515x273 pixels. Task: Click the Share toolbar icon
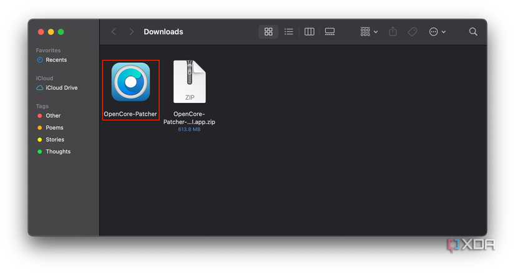tap(393, 32)
